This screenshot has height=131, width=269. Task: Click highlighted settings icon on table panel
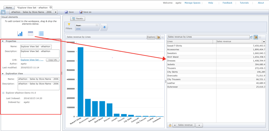click(256, 37)
